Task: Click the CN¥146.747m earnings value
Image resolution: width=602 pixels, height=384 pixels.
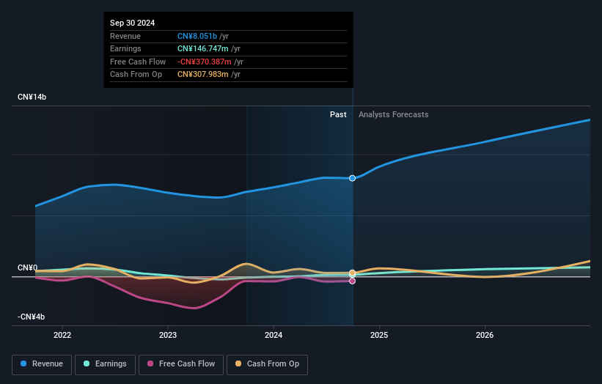Action: 202,48
